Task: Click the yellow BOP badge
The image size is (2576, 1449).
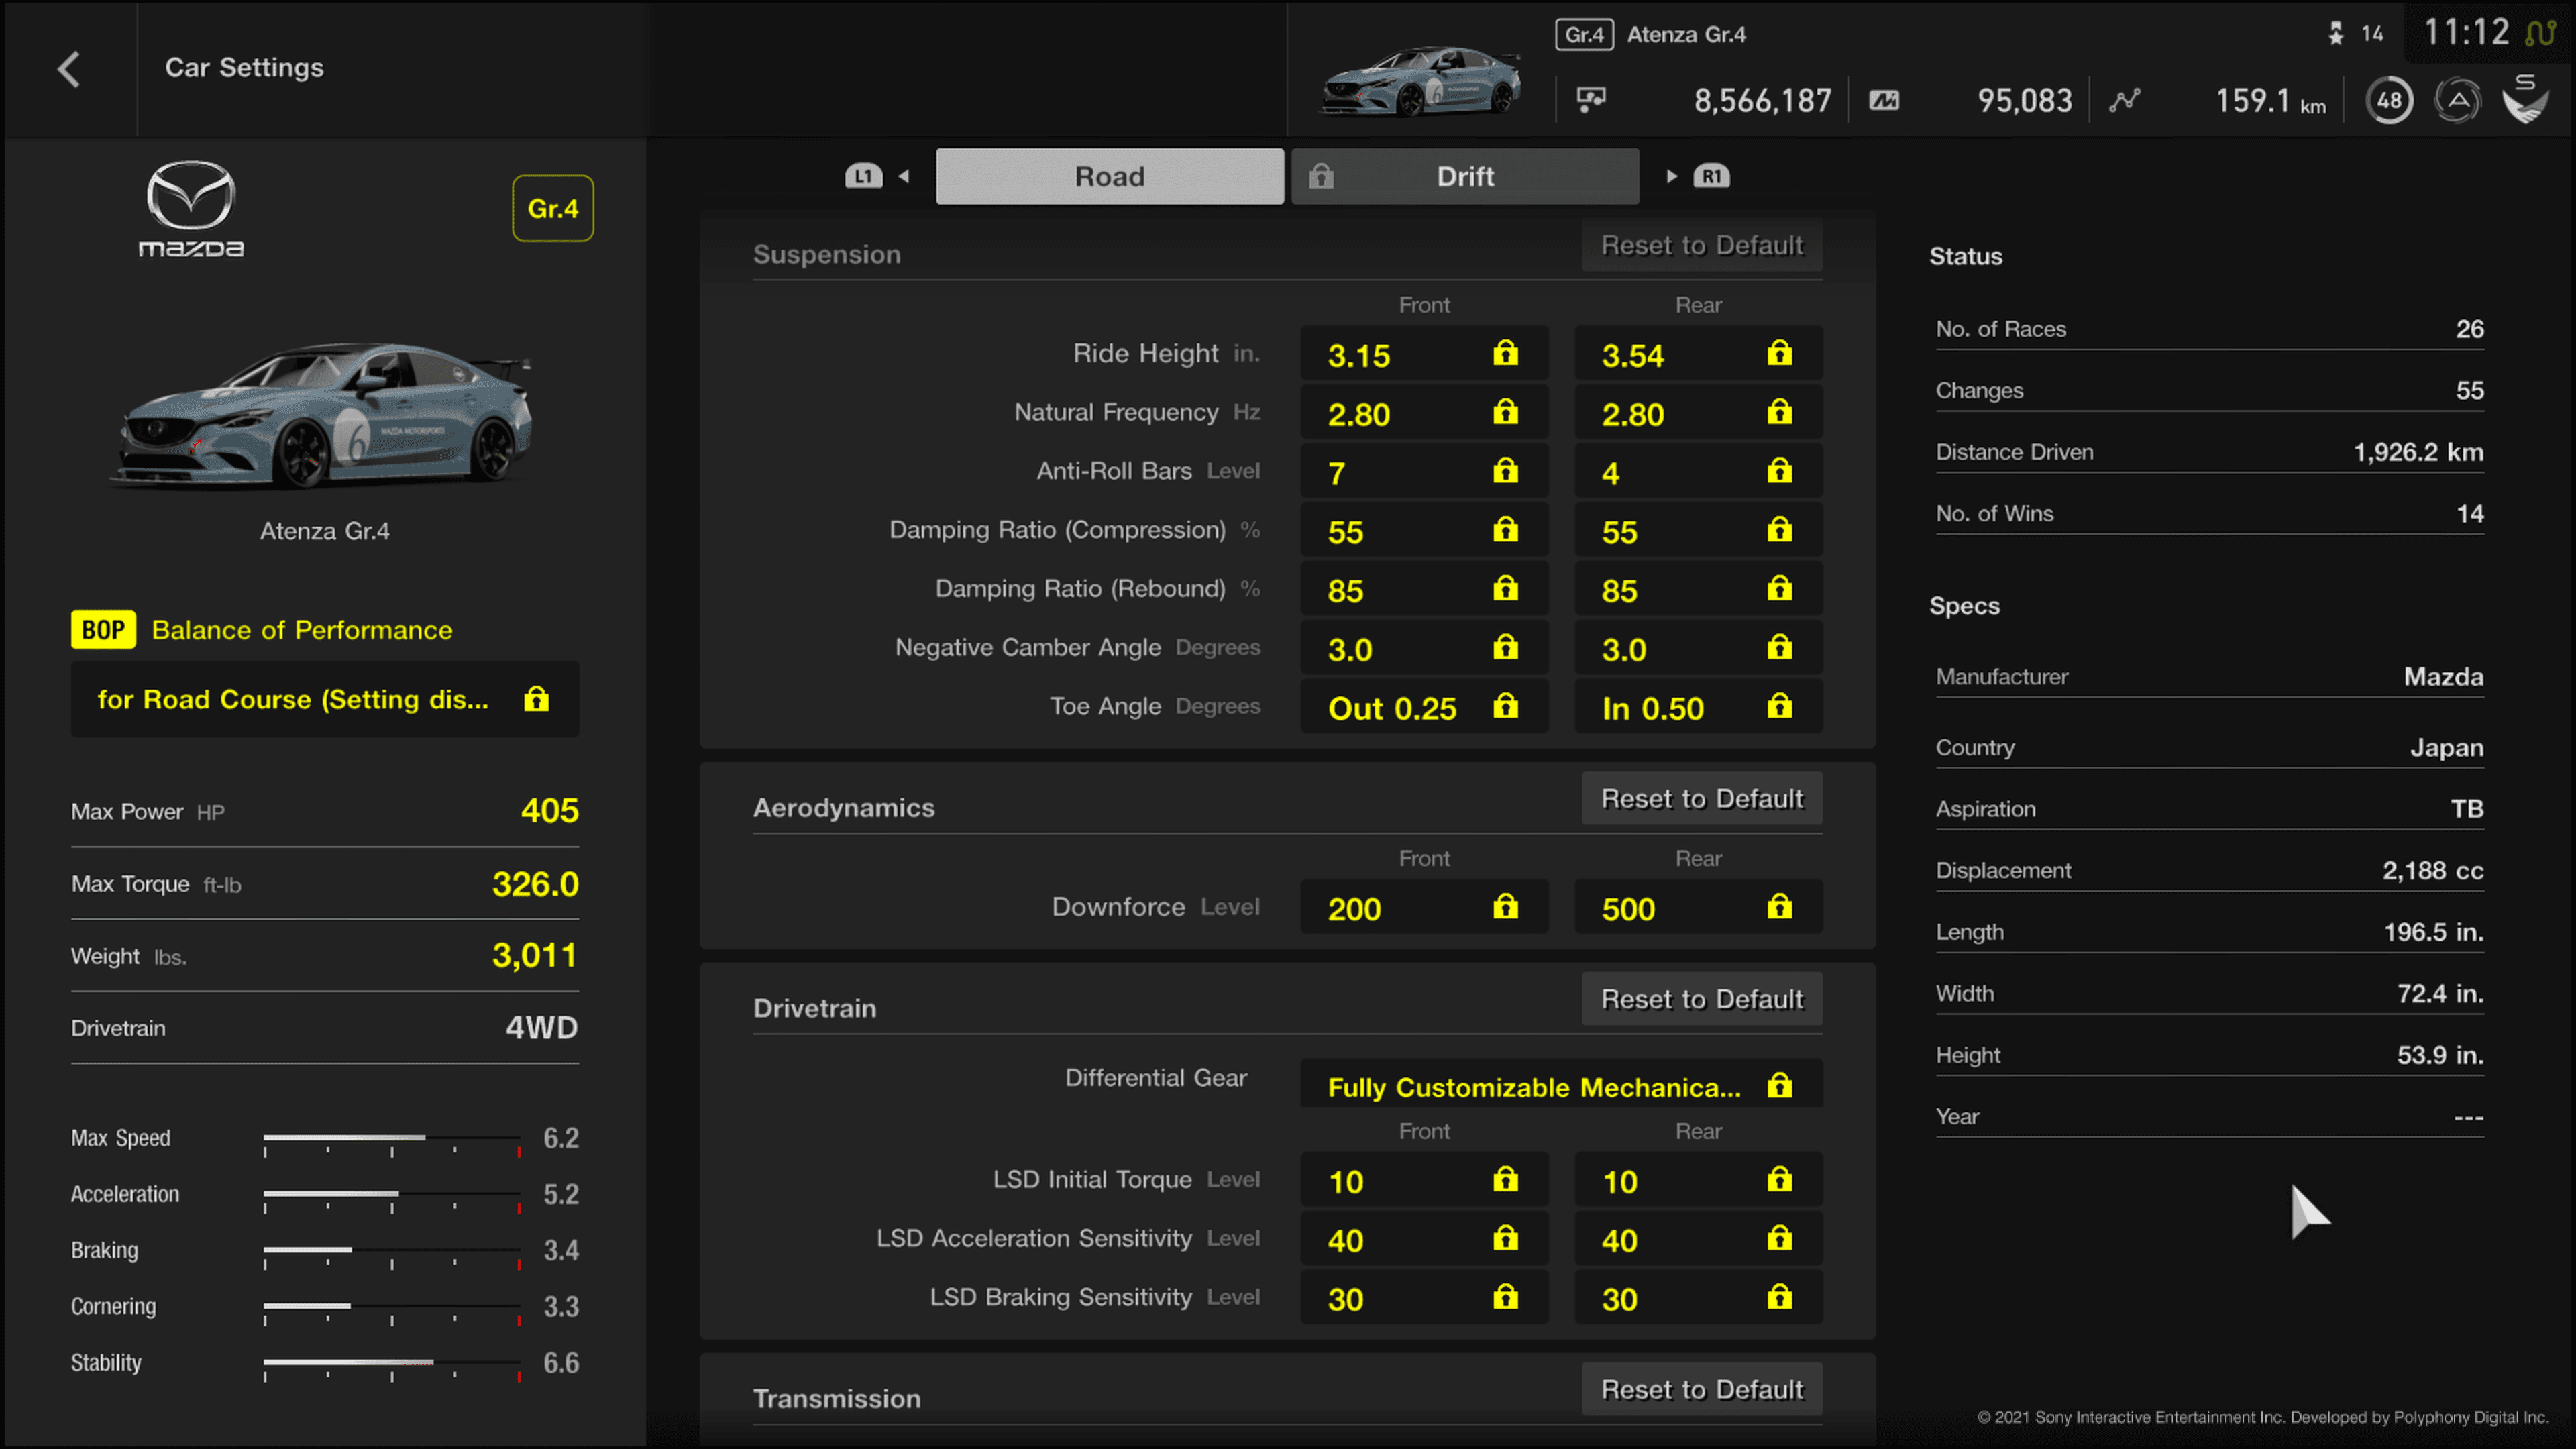Action: [x=103, y=630]
